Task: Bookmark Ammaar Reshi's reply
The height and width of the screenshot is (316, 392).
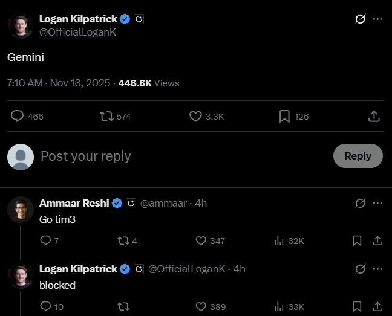Action: click(357, 241)
